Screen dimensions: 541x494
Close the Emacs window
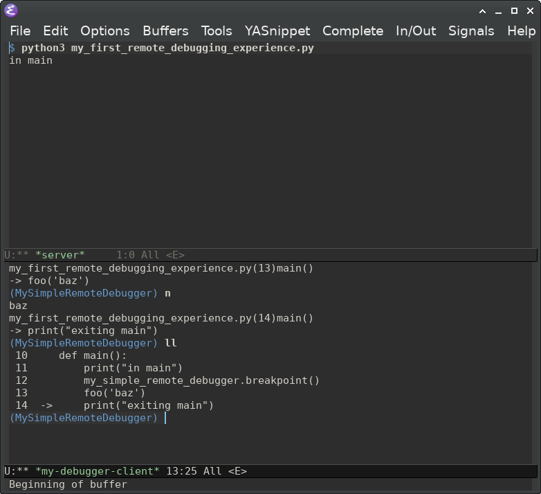pyautogui.click(x=531, y=11)
